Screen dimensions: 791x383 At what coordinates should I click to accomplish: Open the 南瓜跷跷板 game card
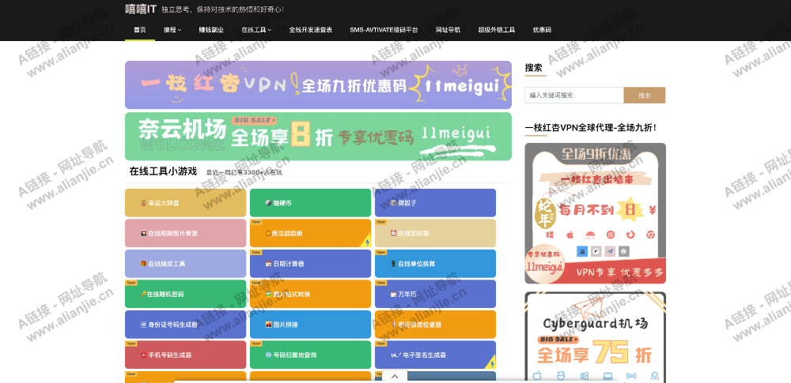(x=310, y=233)
